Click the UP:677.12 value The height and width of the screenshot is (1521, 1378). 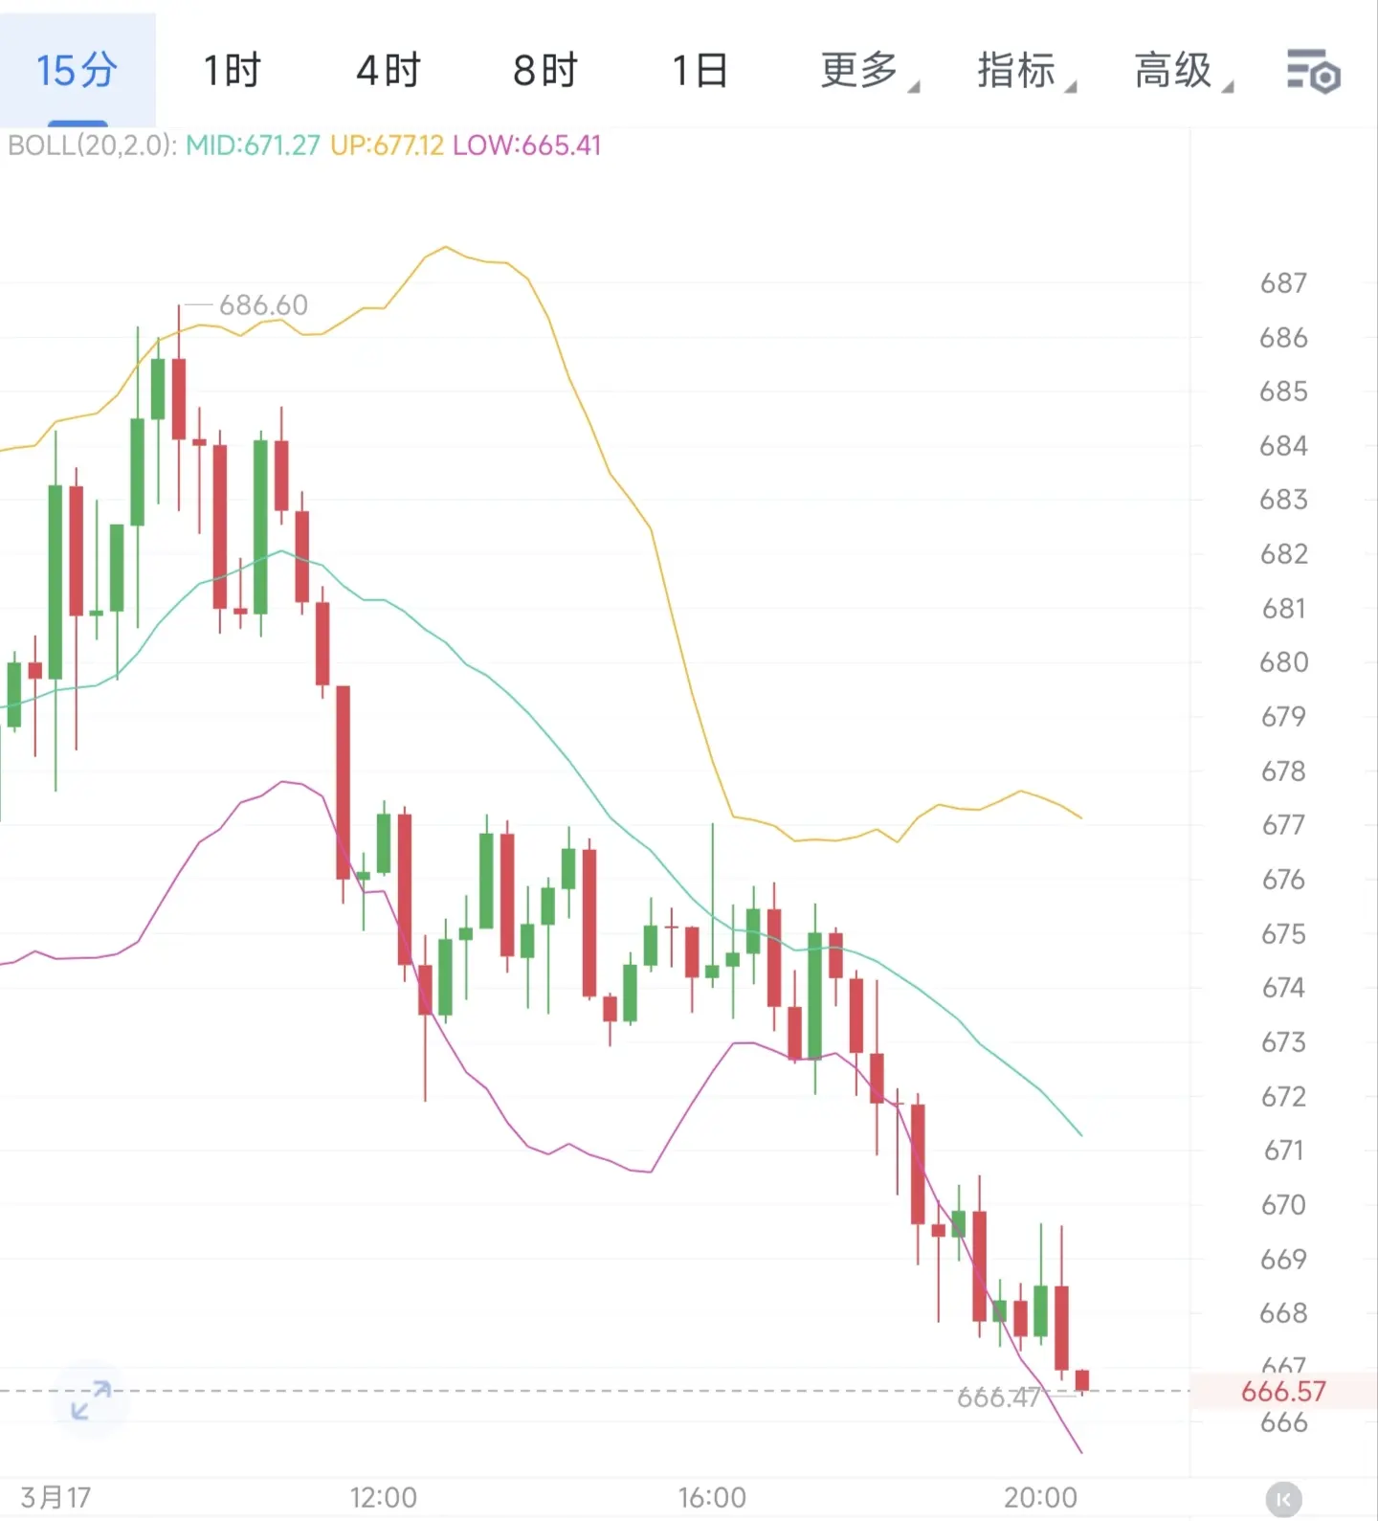[387, 145]
